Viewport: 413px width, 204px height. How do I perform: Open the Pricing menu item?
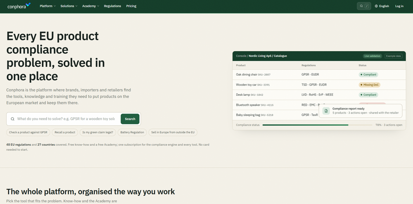click(131, 6)
